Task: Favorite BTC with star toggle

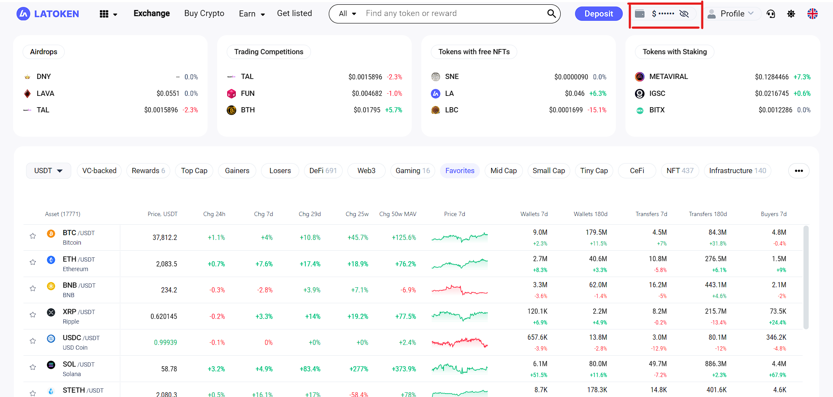Action: click(x=33, y=236)
